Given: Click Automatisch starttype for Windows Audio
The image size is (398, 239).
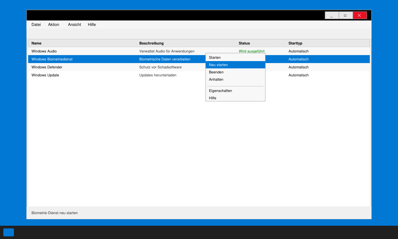Looking at the screenshot, I should (x=298, y=51).
